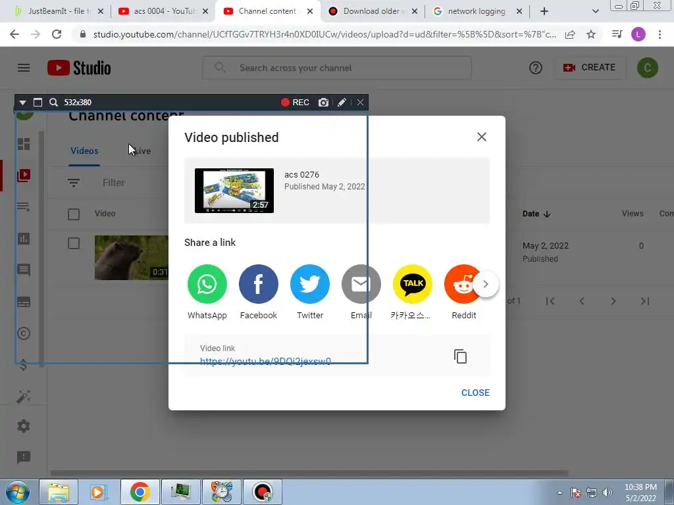Screen dimensions: 674x505
Task: Click the address bar URL
Action: (x=324, y=34)
